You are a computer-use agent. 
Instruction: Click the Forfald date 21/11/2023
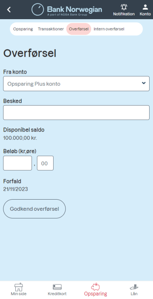16,189
